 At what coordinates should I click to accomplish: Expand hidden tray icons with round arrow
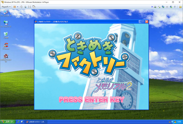coord(172,122)
